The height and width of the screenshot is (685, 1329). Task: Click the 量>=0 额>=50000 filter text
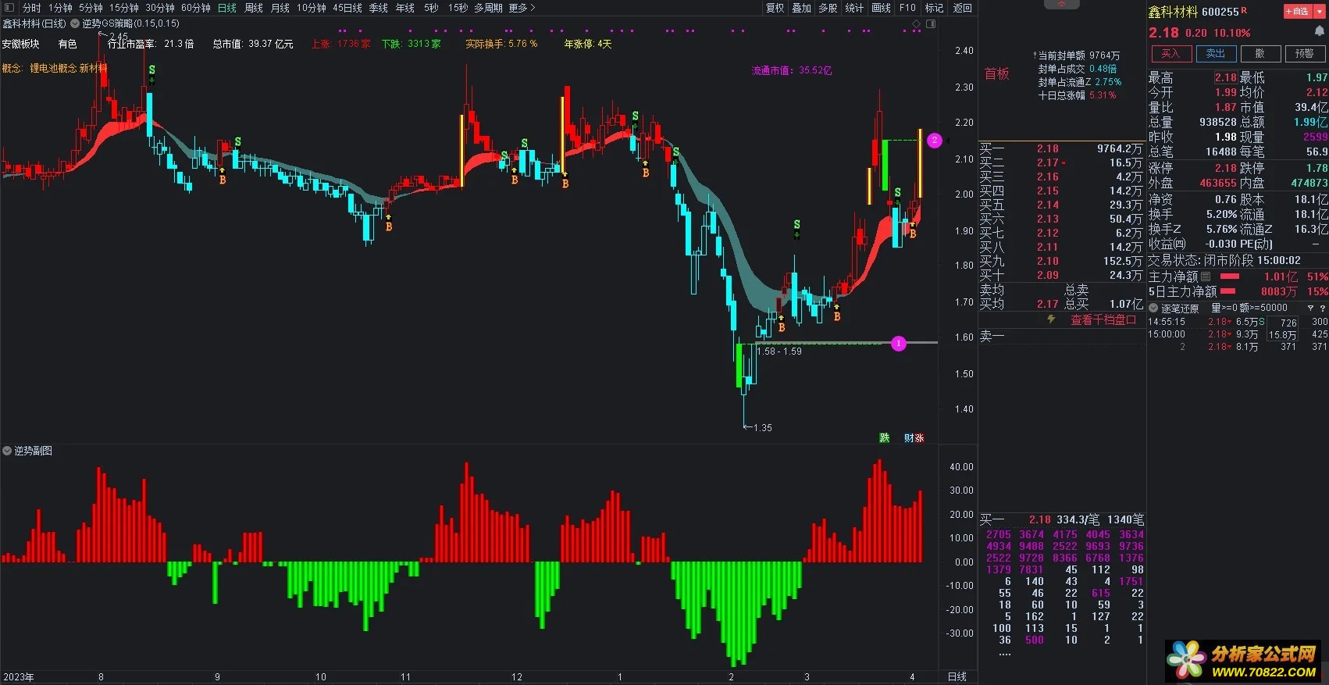point(1249,309)
